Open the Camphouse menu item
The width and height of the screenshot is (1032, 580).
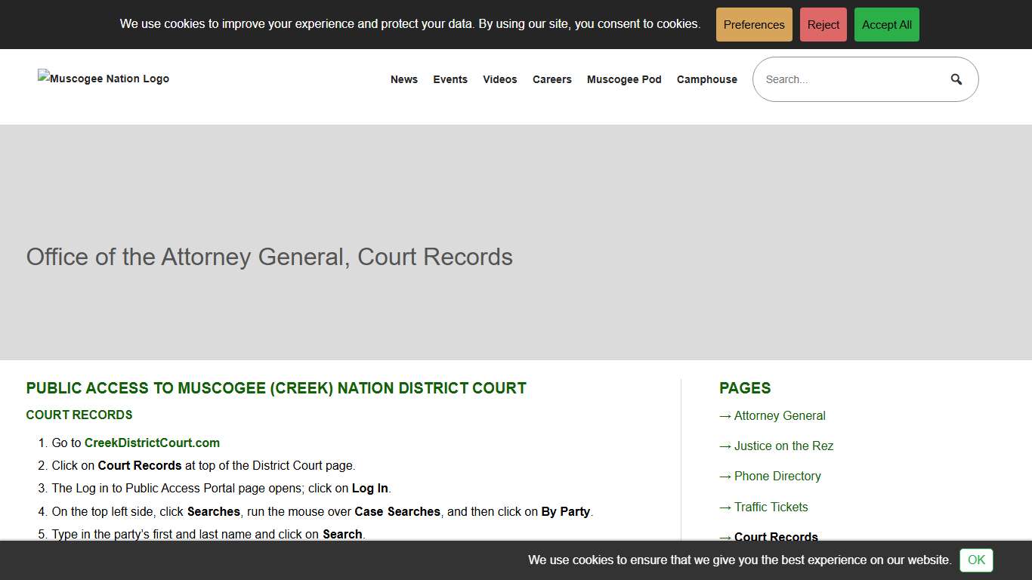pos(706,79)
